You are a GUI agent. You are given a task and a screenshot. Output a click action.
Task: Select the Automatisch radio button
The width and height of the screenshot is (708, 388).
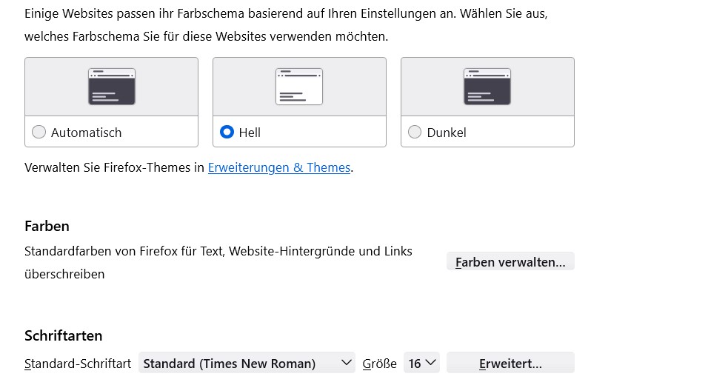tap(39, 133)
